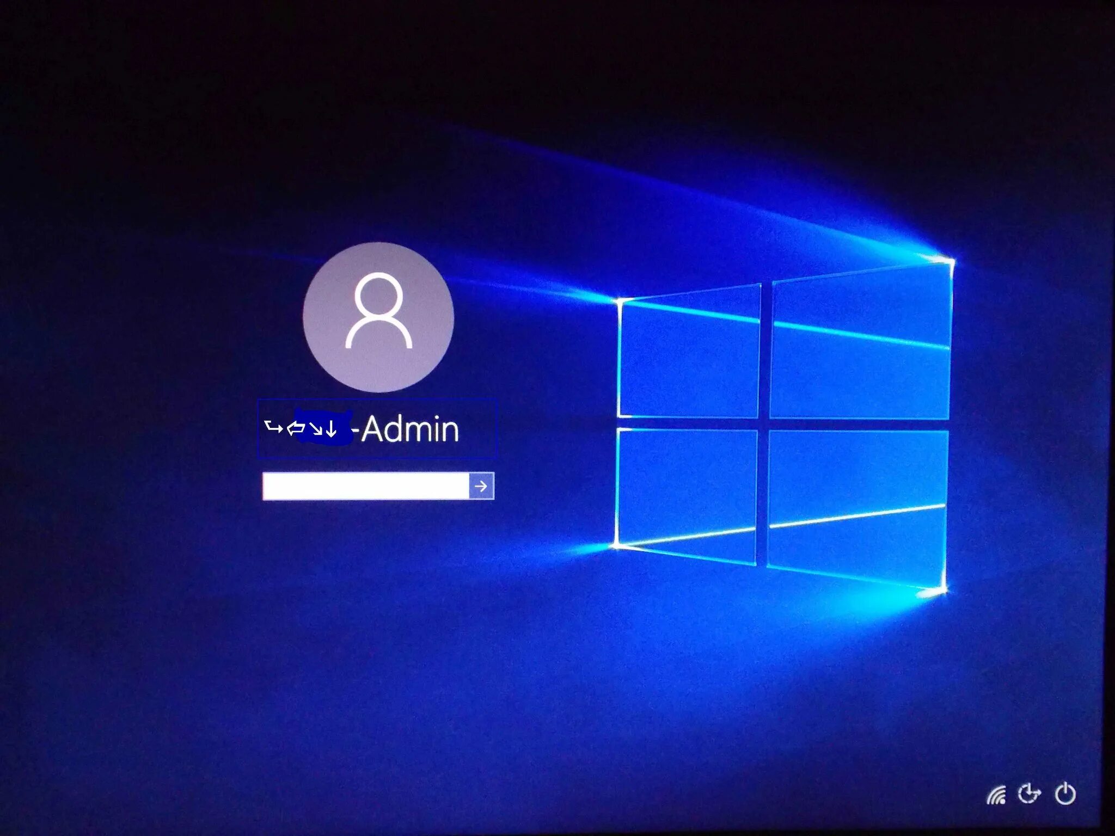Click the -Admin account name text
This screenshot has width=1115, height=836.
pyautogui.click(x=409, y=429)
